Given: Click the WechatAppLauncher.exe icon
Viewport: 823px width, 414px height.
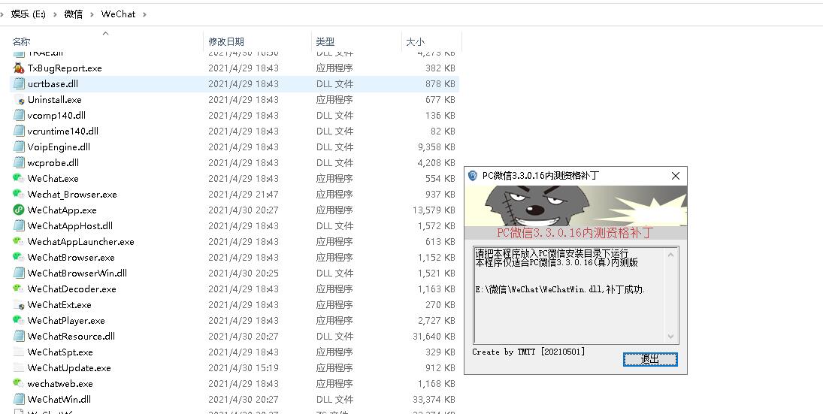Looking at the screenshot, I should point(19,241).
